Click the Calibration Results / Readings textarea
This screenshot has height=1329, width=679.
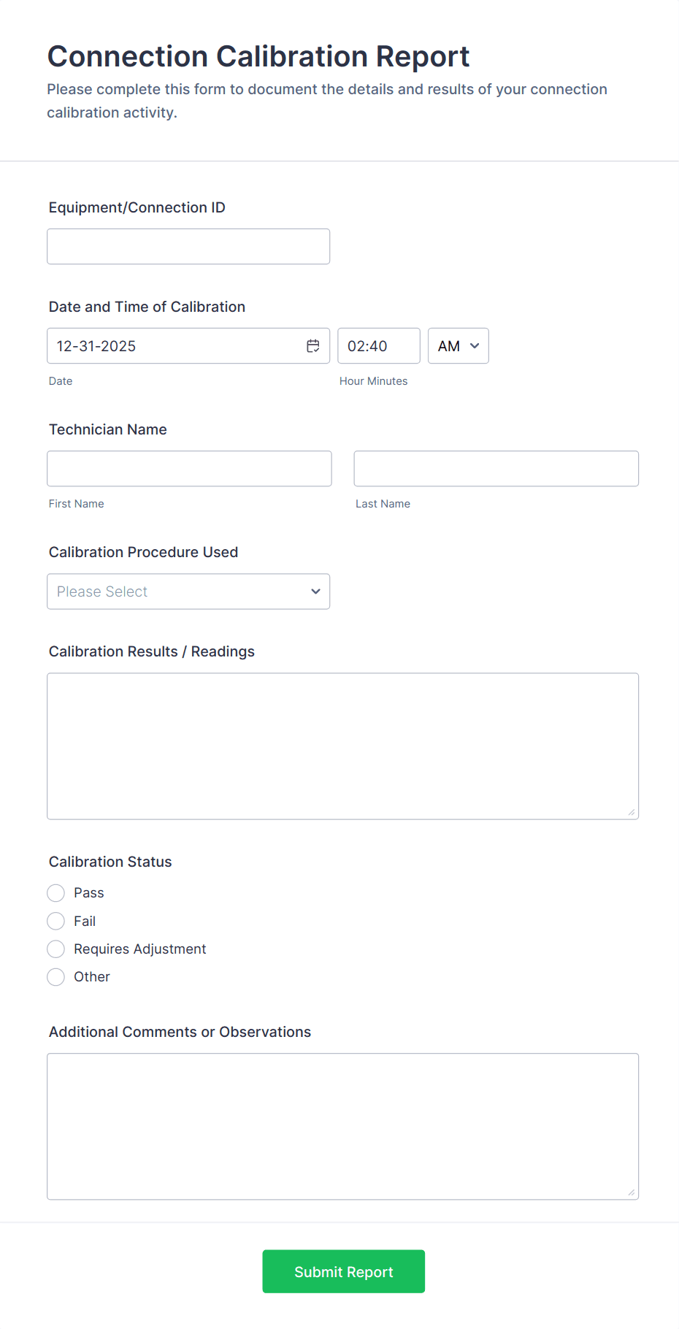click(342, 745)
